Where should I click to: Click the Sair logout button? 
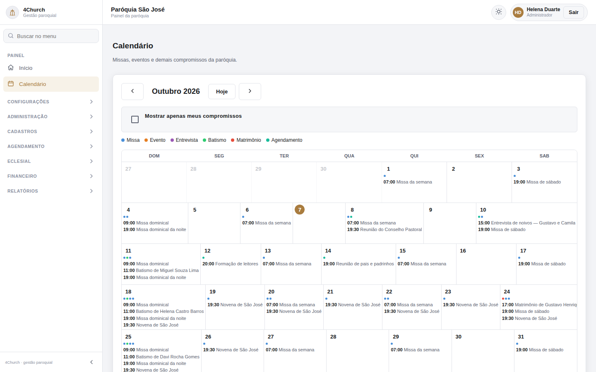click(x=574, y=12)
